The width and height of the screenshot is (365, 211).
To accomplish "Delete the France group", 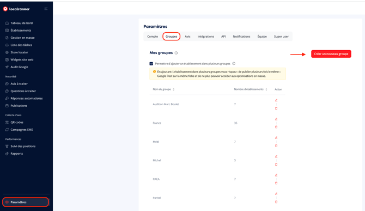I will 276,127.
